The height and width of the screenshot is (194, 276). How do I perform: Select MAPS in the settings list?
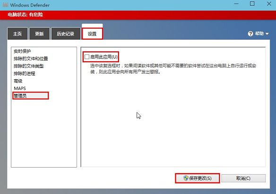(20, 88)
